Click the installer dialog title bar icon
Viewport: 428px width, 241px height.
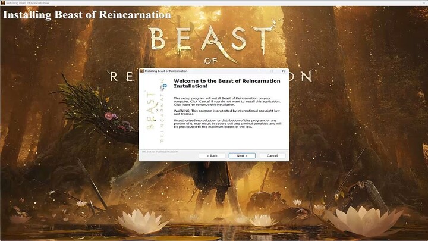tap(141, 71)
